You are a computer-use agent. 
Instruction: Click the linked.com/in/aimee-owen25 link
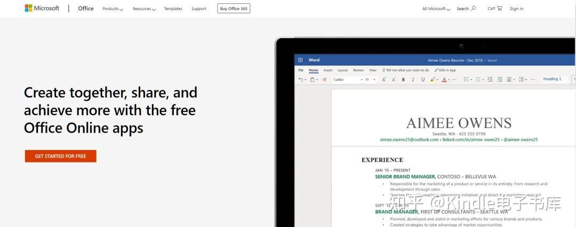point(471,140)
